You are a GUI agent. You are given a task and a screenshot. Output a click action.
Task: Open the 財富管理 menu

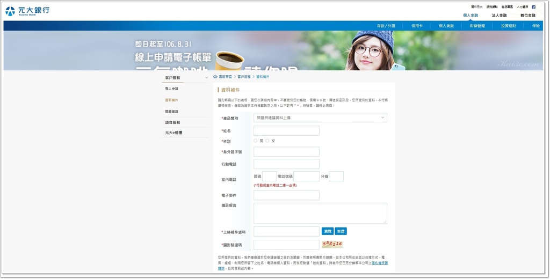pyautogui.click(x=477, y=26)
